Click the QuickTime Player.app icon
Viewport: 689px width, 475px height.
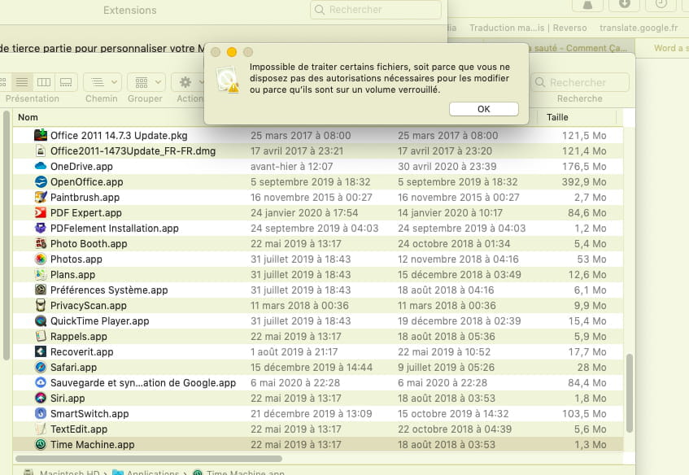click(x=41, y=320)
